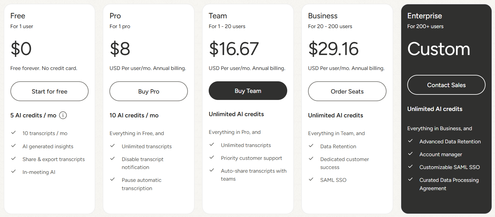Select the Enterprise plan heading
495x217 pixels.
click(424, 16)
